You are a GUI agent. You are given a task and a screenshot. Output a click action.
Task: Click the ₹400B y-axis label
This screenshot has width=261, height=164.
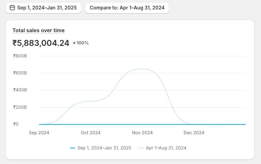pos(20,90)
